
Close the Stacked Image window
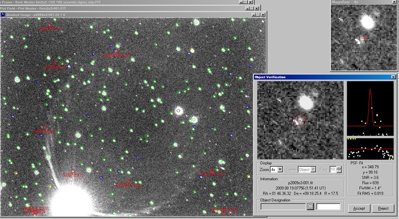pos(263,15)
